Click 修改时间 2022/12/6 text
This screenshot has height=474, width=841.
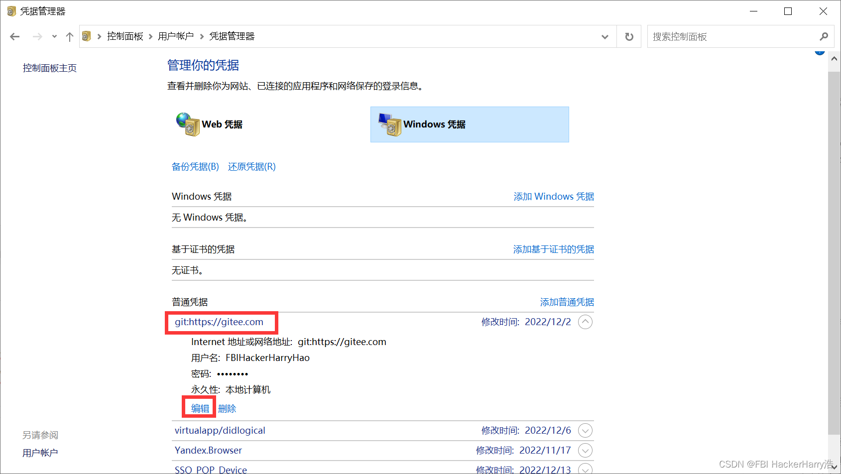click(x=526, y=430)
